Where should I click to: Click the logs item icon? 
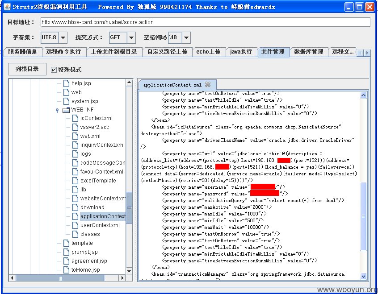pos(75,154)
